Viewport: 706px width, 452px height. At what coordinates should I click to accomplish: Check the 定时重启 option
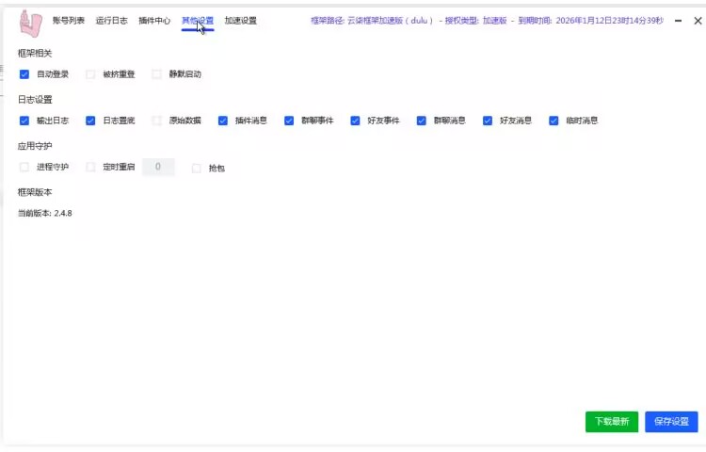90,168
